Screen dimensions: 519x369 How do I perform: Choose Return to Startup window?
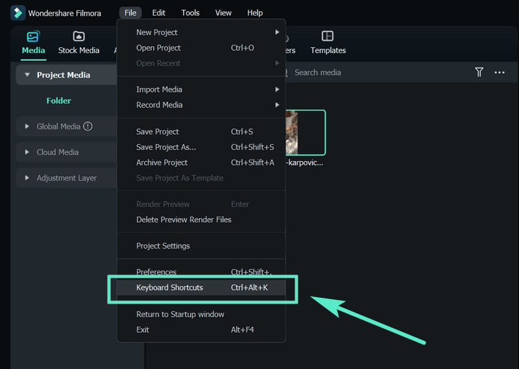point(201,314)
